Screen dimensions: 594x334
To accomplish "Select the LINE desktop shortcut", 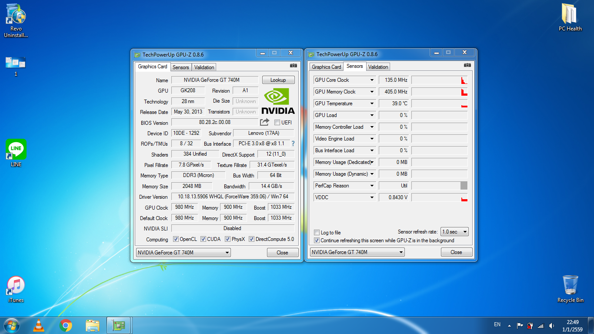I will pyautogui.click(x=16, y=153).
